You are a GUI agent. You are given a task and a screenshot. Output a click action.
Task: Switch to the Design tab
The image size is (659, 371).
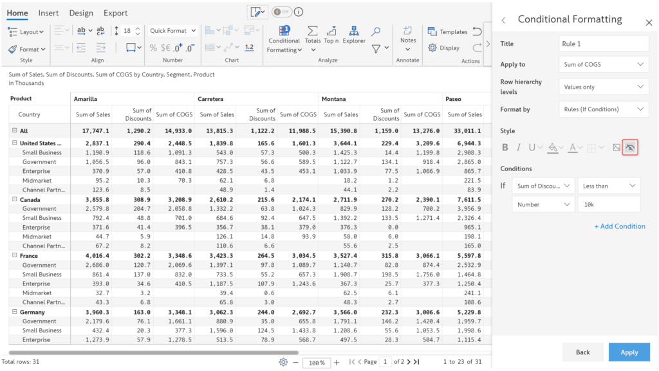pyautogui.click(x=81, y=12)
